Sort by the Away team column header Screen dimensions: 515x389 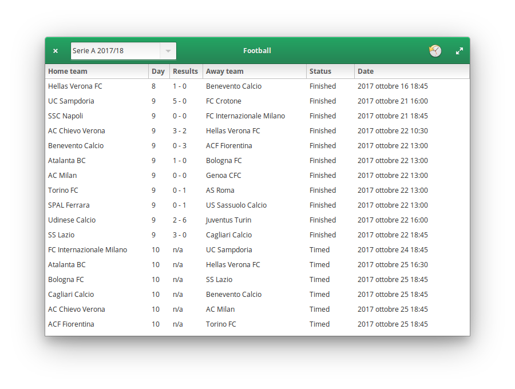click(x=255, y=72)
